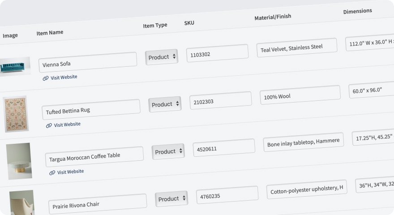Click the SKU field containing 4520611
Viewport: 394px width, 215px height.
tap(223, 148)
